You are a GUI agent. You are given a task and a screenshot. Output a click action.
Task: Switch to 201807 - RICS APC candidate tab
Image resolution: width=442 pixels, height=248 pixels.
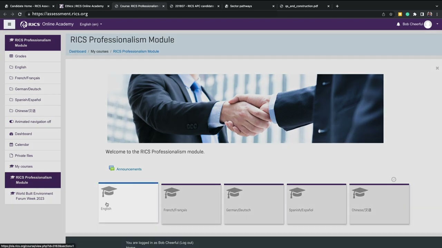[194, 6]
